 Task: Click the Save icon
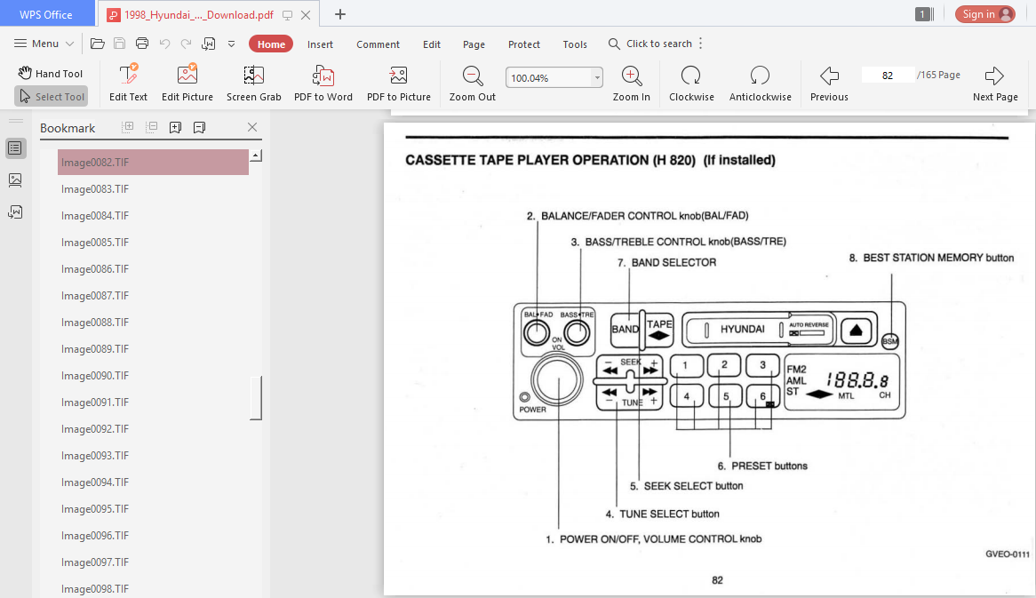point(120,44)
